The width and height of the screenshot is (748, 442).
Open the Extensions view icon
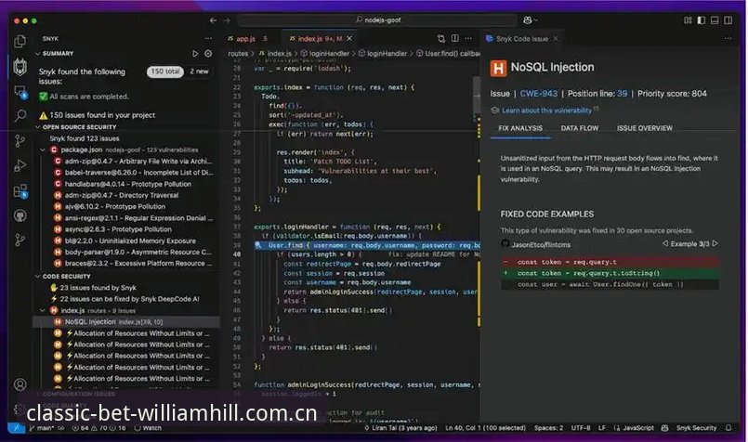20,191
